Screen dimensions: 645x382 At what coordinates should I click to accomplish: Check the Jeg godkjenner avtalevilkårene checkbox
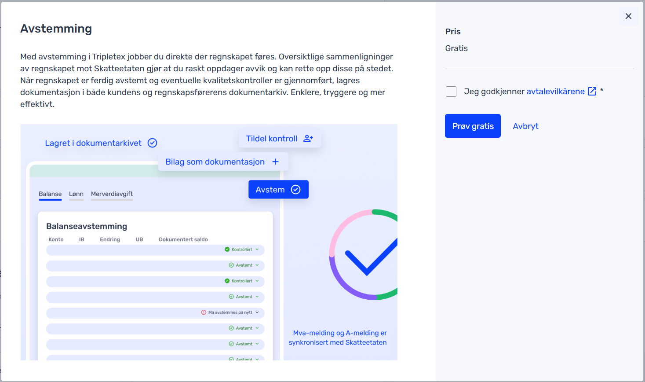tap(451, 92)
